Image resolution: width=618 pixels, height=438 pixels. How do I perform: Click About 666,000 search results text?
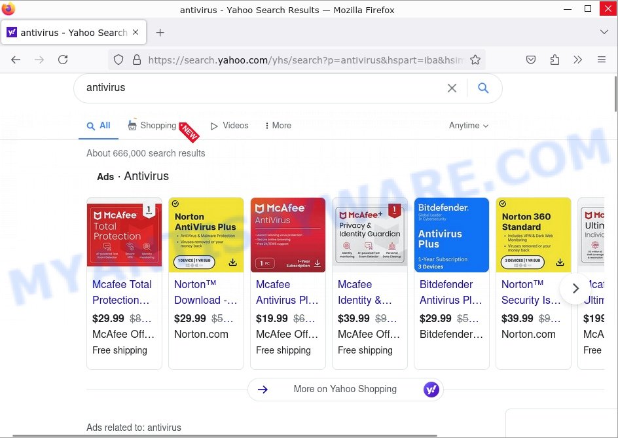click(x=146, y=153)
